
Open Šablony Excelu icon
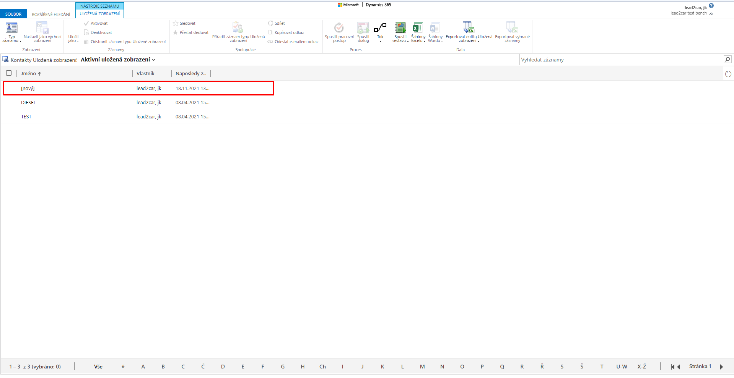(x=418, y=28)
